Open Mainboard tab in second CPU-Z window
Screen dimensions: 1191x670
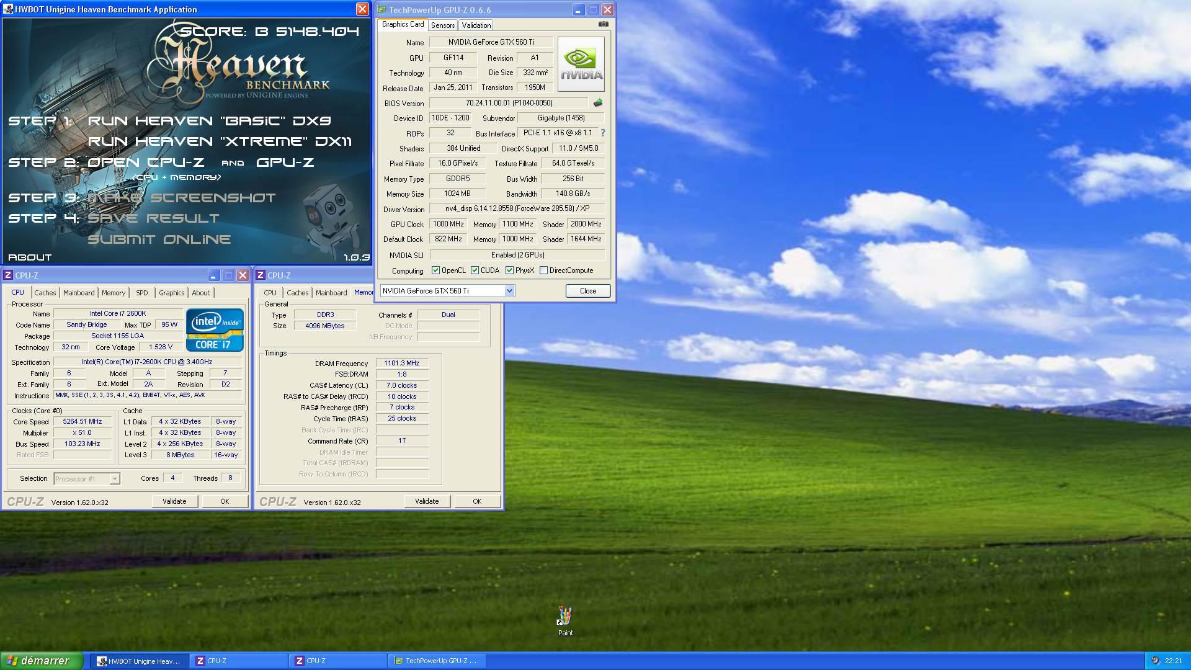tap(331, 293)
